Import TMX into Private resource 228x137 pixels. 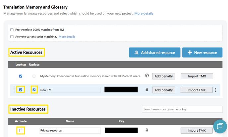pos(197,130)
